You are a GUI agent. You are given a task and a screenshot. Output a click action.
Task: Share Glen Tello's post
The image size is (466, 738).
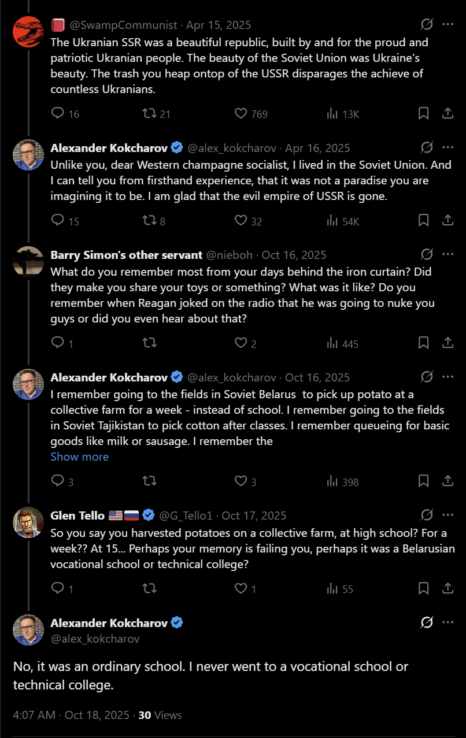click(447, 588)
